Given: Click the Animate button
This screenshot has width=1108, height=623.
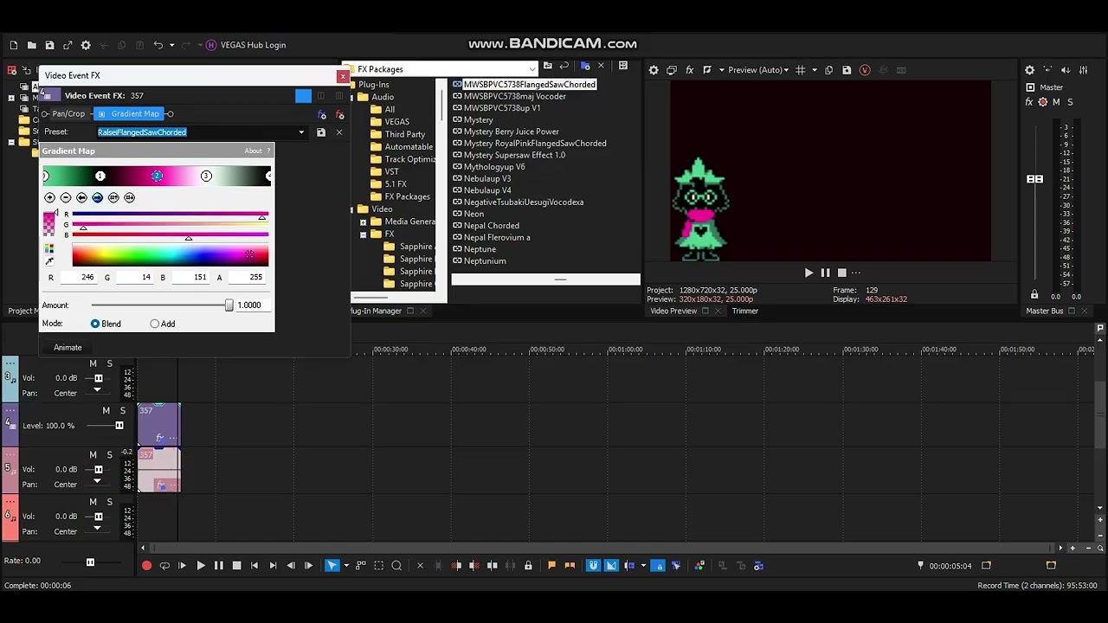Looking at the screenshot, I should click(x=68, y=348).
